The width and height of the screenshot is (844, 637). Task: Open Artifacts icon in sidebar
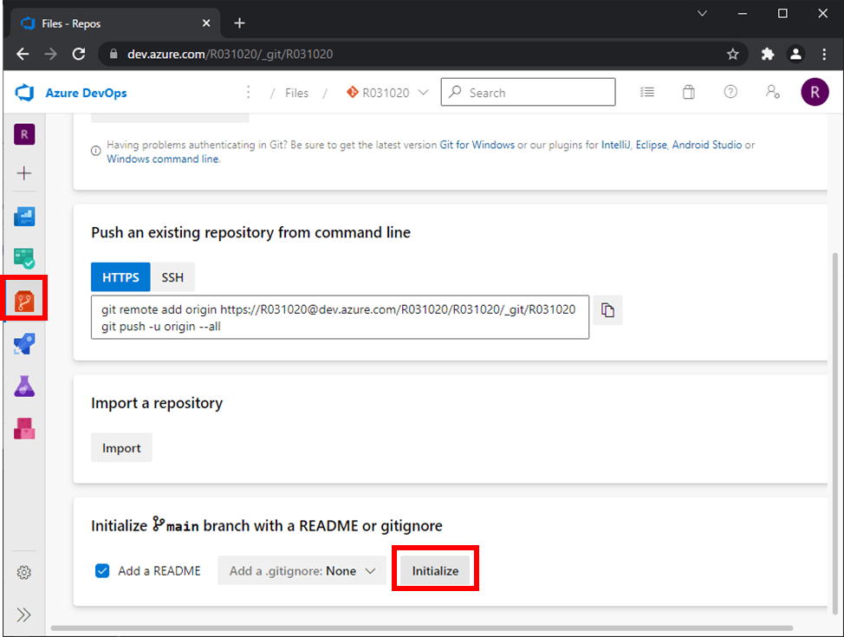pos(24,429)
